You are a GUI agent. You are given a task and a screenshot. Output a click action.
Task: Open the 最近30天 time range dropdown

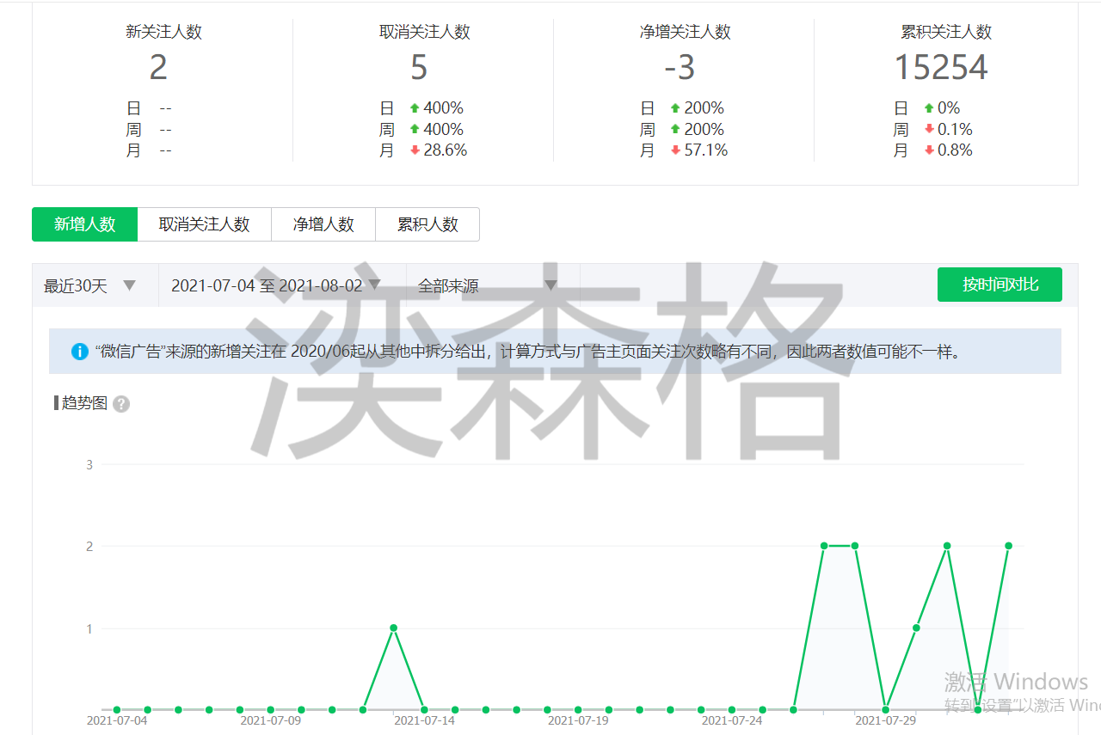point(90,285)
